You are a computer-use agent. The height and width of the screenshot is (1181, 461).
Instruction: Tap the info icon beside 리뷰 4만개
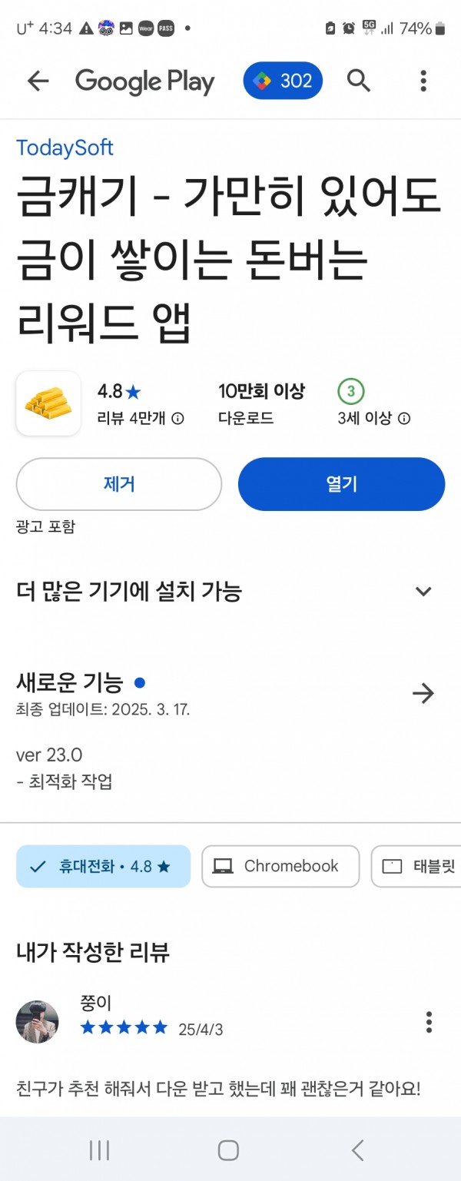point(177,419)
